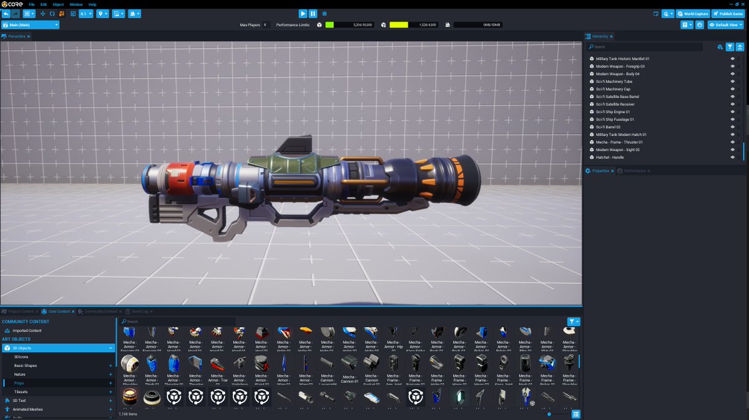Start preview with the Play button
This screenshot has height=420, width=749.
[303, 13]
